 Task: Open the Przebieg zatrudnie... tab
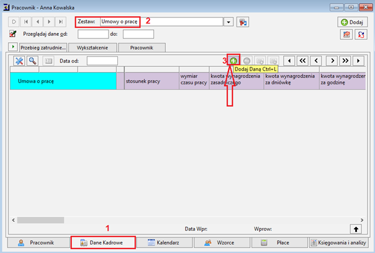43,48
